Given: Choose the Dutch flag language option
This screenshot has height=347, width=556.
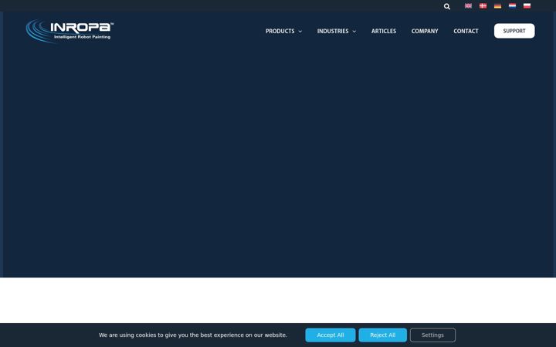Looking at the screenshot, I should (x=513, y=5).
